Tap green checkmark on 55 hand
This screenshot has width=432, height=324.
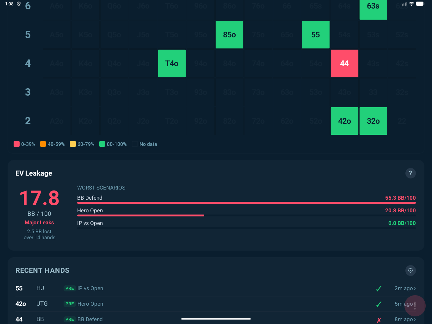379,289
